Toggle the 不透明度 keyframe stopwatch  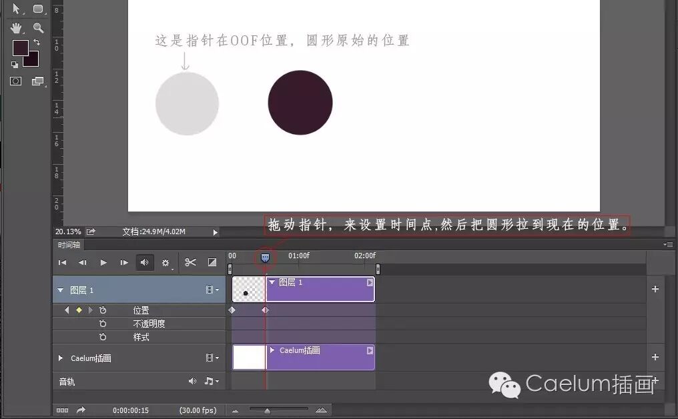coord(101,323)
